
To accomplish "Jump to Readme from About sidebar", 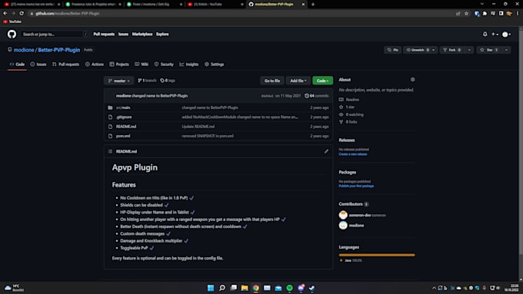I will point(349,100).
